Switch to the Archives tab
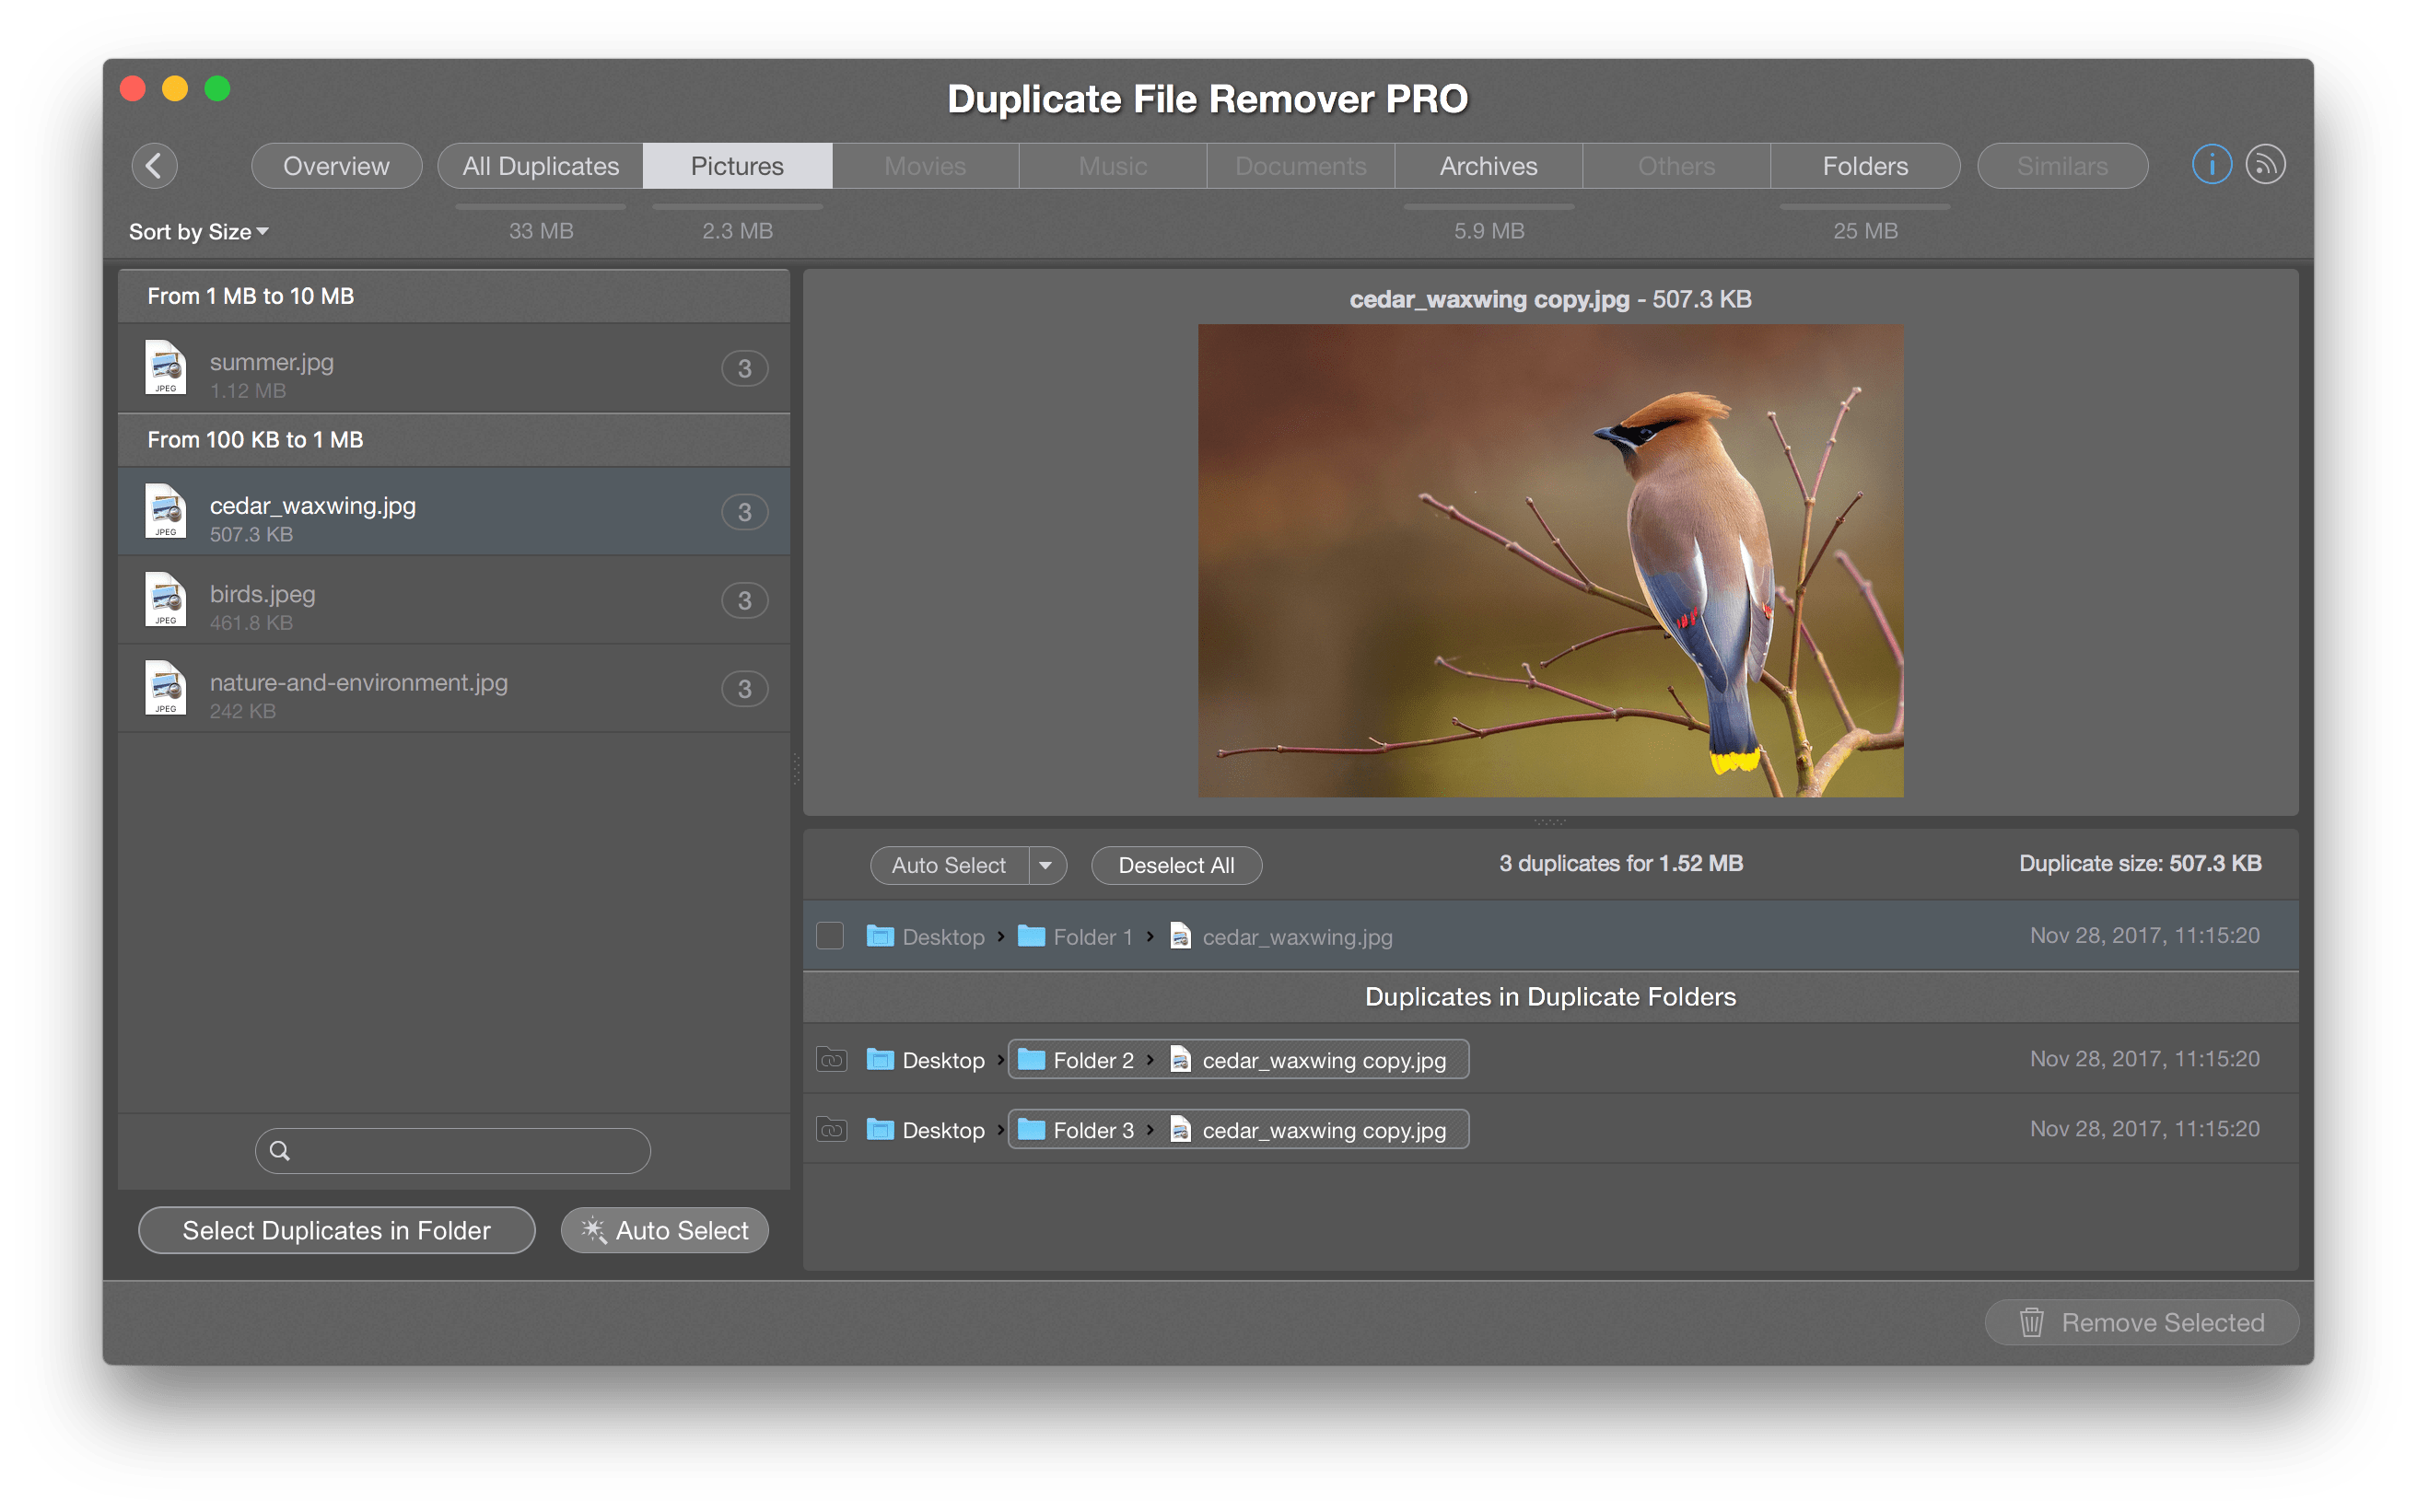The height and width of the screenshot is (1512, 2417). tap(1487, 164)
